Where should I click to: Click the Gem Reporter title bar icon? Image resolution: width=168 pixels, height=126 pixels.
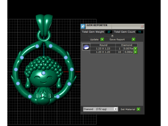pos(83,26)
